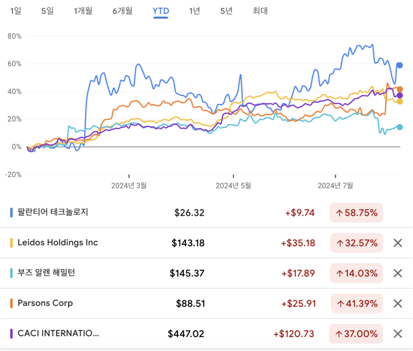Click the +$35.18 change value
This screenshot has height=351, width=413.
pos(298,243)
